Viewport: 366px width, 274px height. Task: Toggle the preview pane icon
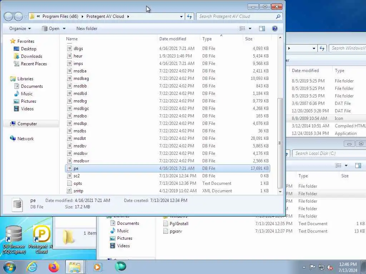(262, 29)
